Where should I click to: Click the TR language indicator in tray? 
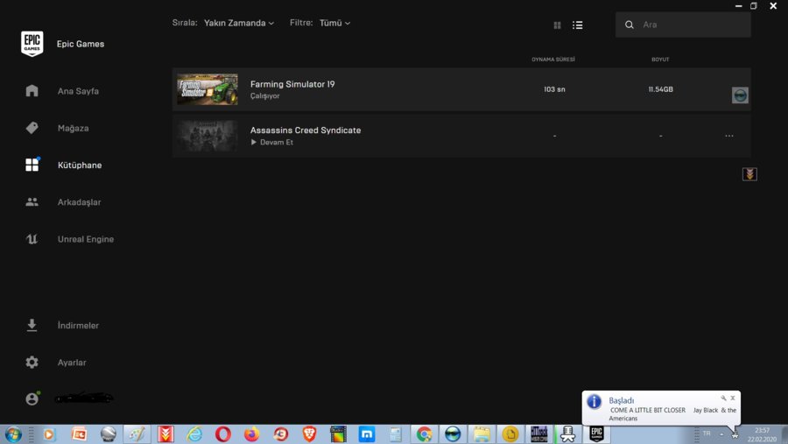707,433
